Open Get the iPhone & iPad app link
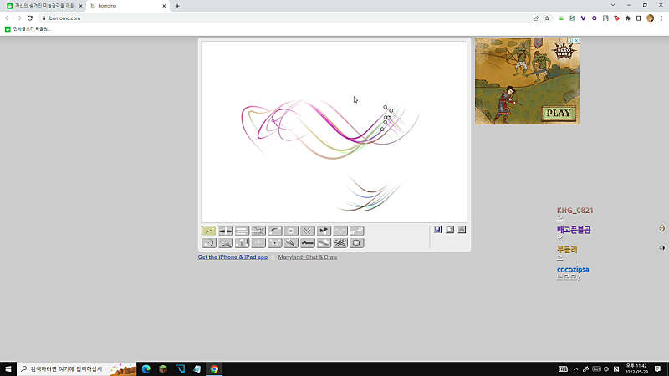Screen dimensions: 669x376 232,257
